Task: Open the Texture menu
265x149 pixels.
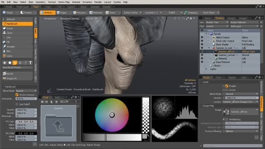Action: click(x=52, y=2)
